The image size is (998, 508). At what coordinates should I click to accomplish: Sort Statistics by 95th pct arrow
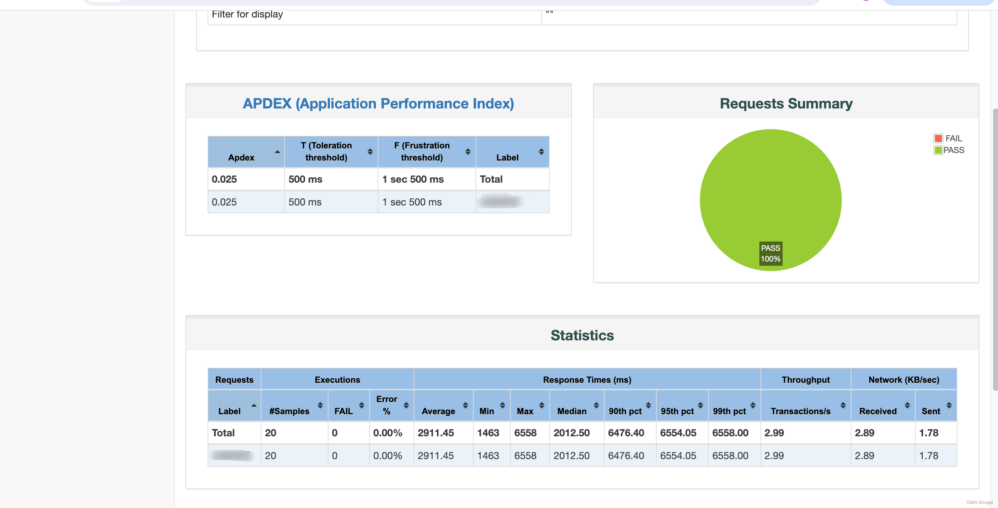[700, 405]
